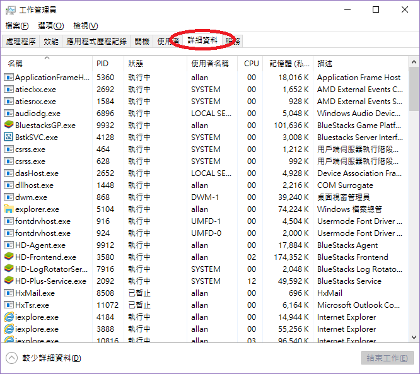This screenshot has height=374, width=420.
Task: Click icon of iexplore.exe PID 4184
Action: pos(9,317)
